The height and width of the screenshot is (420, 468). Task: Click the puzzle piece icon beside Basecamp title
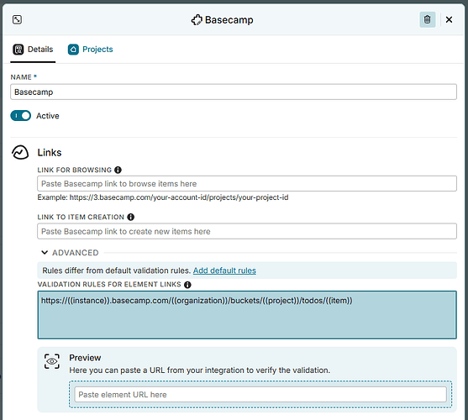point(197,20)
